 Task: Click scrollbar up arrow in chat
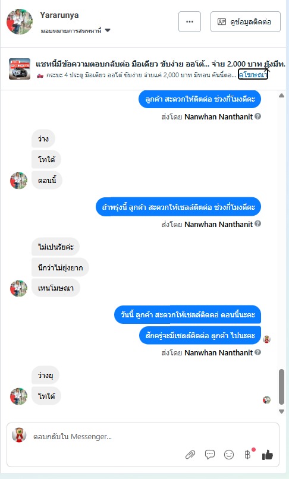[282, 96]
